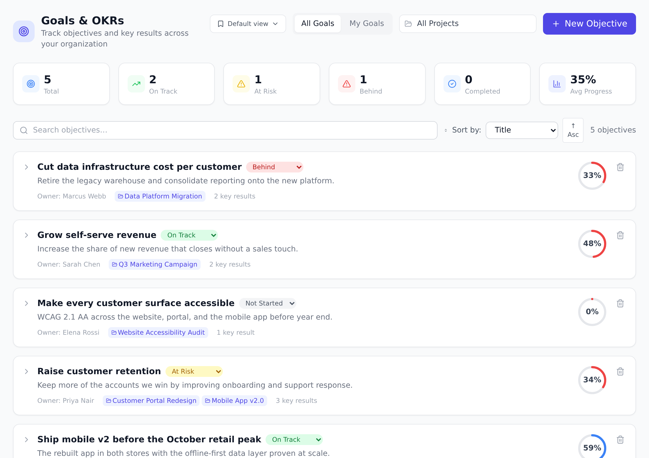Image resolution: width=649 pixels, height=458 pixels.
Task: Click the sort arrows icon beside Sort by
Action: click(446, 130)
